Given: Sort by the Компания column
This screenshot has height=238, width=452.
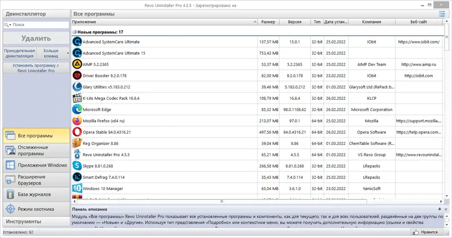Looking at the screenshot, I should pyautogui.click(x=372, y=22).
